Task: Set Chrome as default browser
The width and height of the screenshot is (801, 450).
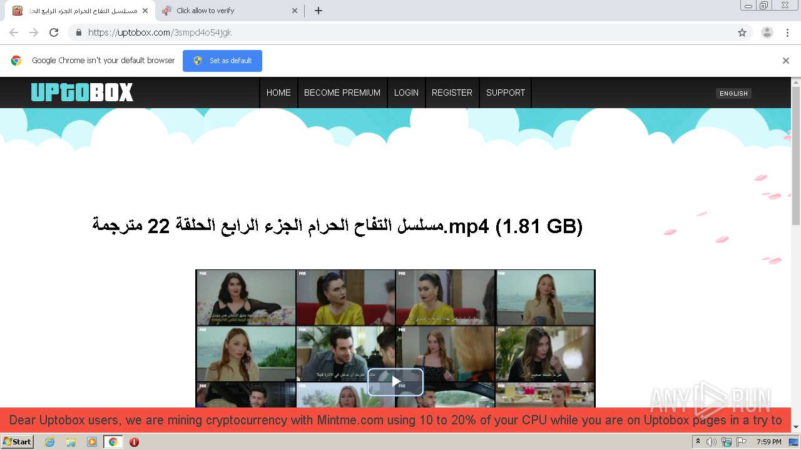Action: (x=222, y=61)
